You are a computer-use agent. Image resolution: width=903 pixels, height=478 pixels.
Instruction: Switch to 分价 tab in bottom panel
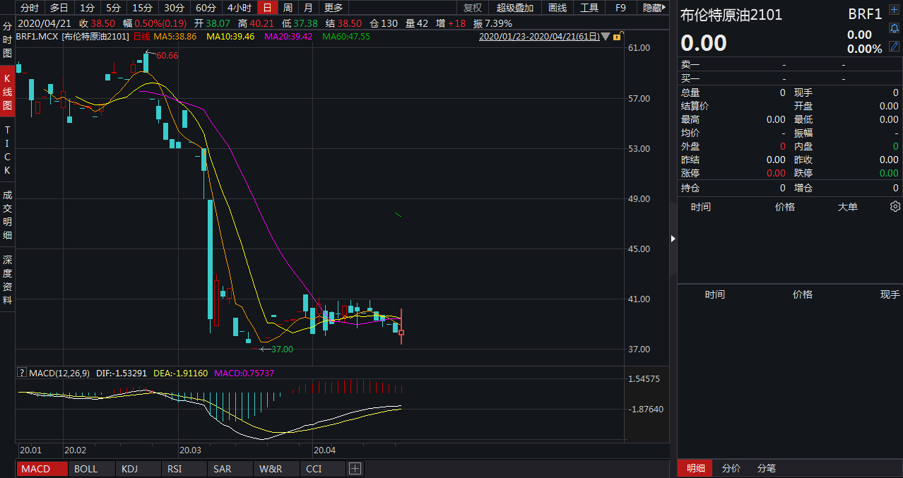tap(731, 468)
